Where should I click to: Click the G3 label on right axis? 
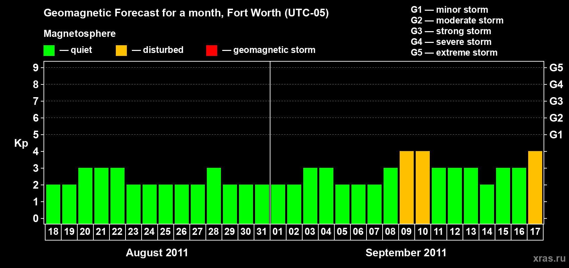point(556,101)
